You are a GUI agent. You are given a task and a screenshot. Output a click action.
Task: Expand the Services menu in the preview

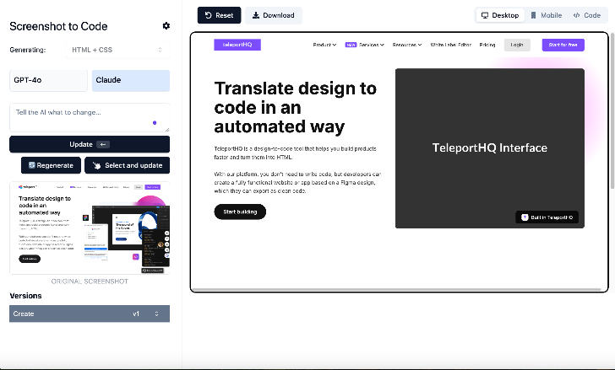point(372,45)
